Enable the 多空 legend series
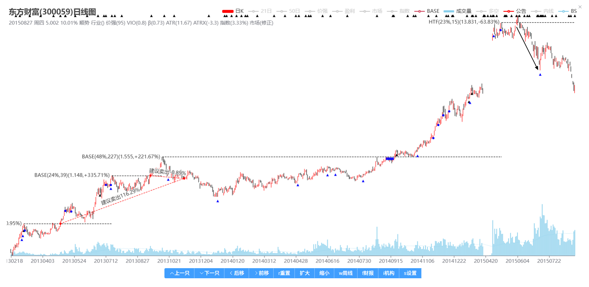This screenshot has width=589, height=287. pyautogui.click(x=487, y=11)
